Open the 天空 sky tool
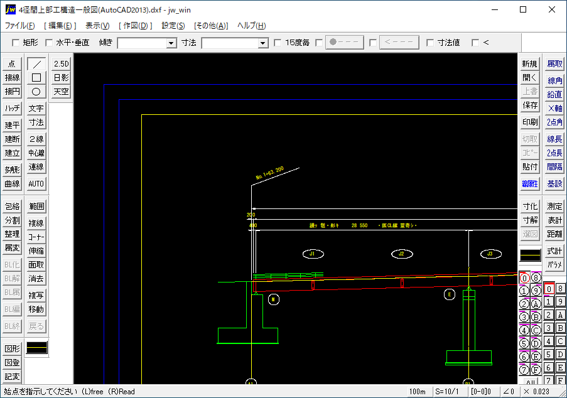Screen dimensions: 567x398 click(61, 92)
